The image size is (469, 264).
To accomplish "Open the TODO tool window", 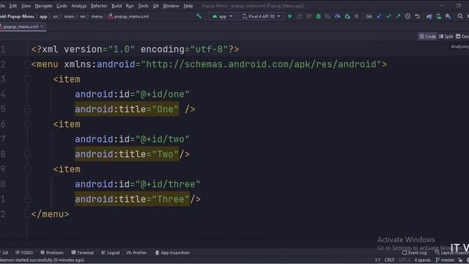I will 24,252.
